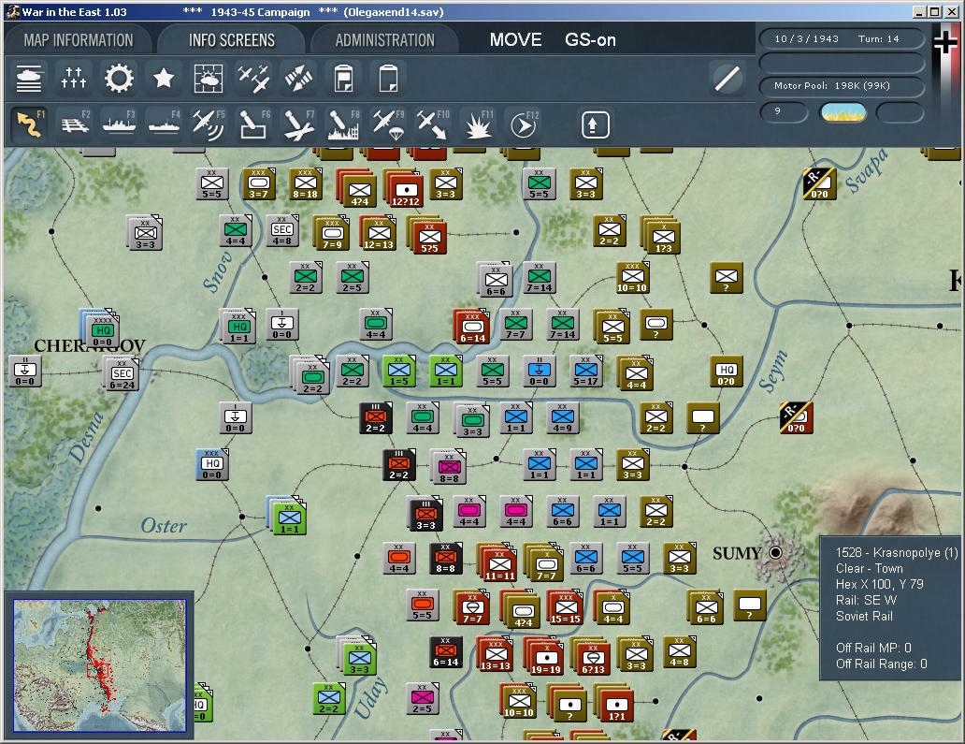
Task: Select F1 move mode arrow
Action: pyautogui.click(x=29, y=124)
